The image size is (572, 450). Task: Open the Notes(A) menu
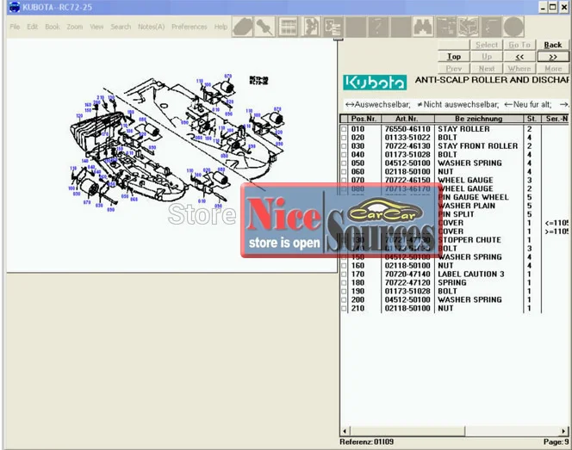coord(151,27)
